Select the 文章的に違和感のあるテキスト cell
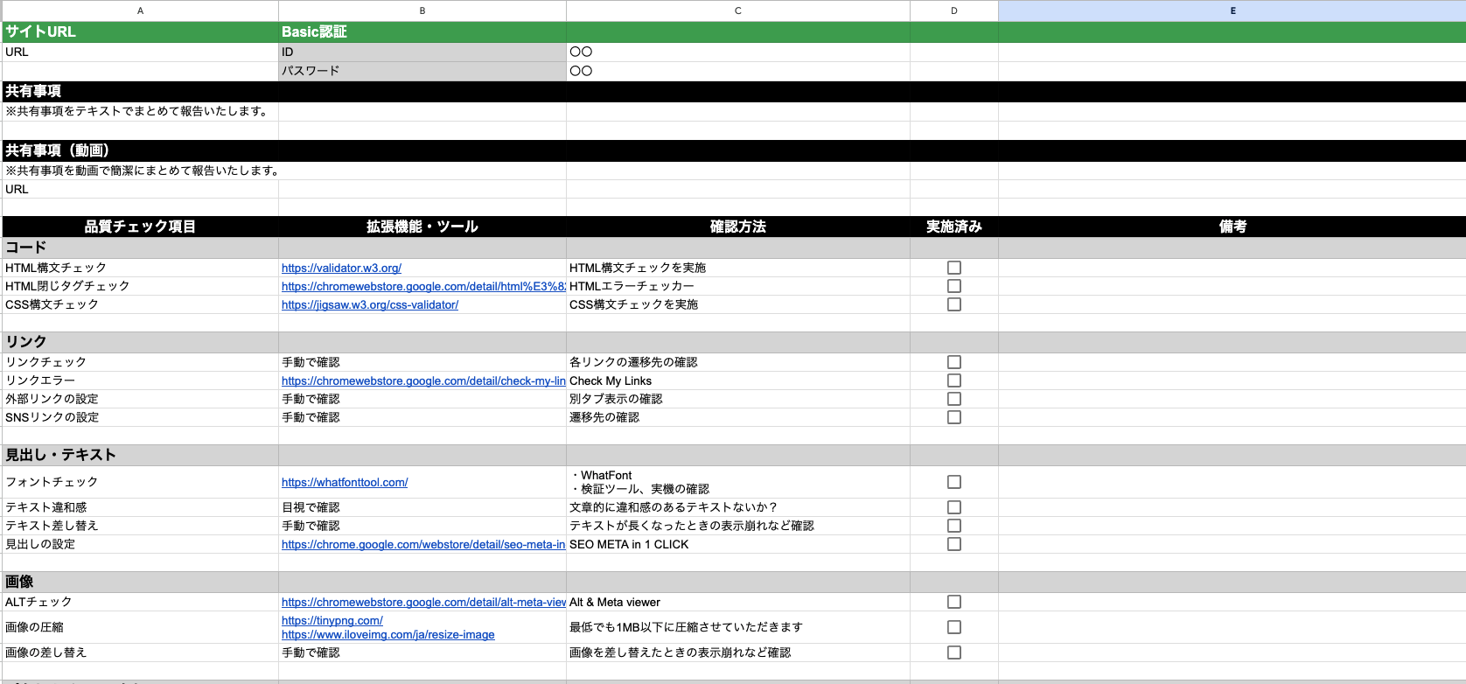1466x684 pixels. (x=738, y=507)
